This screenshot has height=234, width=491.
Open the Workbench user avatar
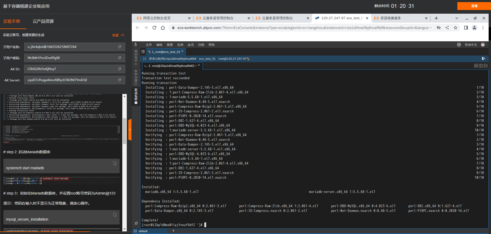pos(483,44)
